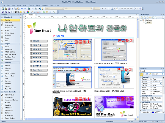
Task: Open the color wheel tool
Action: 28,12
